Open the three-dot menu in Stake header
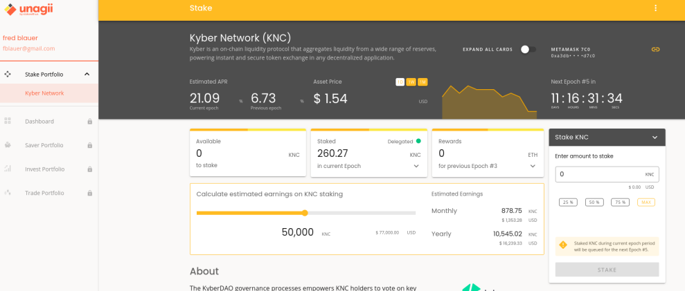685x291 pixels. (655, 8)
